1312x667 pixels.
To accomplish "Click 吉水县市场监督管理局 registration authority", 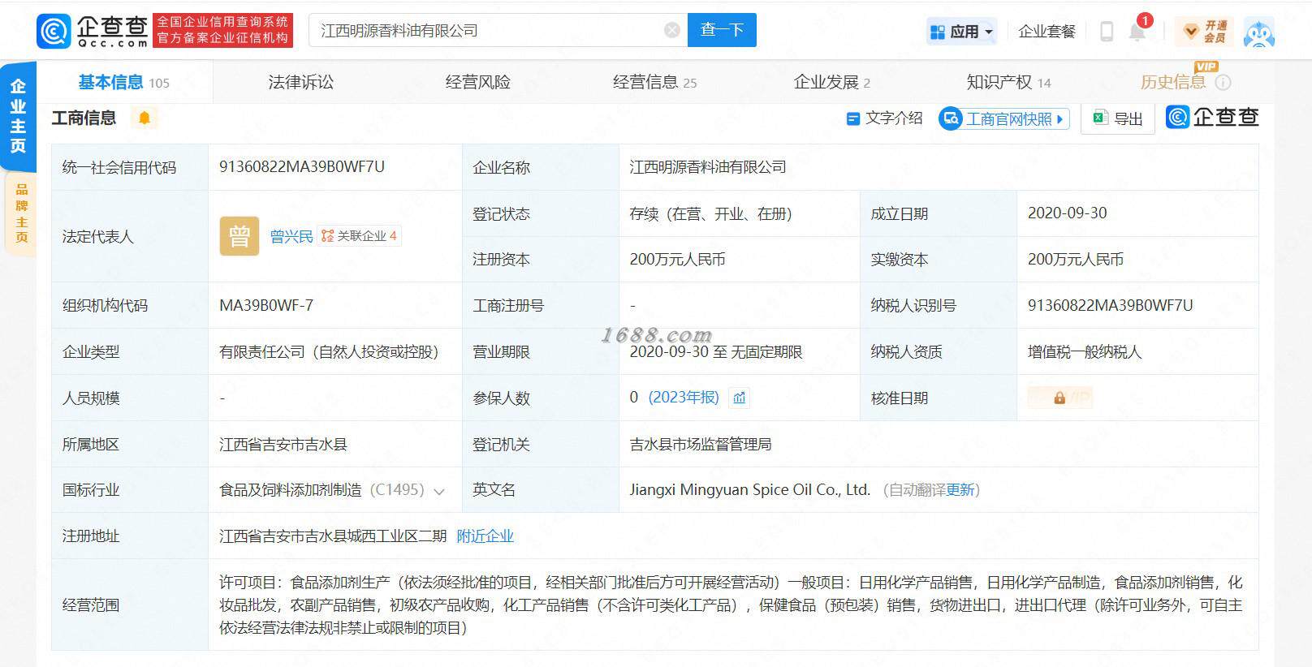I will click(x=701, y=445).
